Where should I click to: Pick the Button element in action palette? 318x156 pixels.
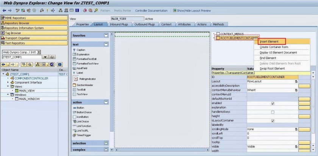(78, 108)
